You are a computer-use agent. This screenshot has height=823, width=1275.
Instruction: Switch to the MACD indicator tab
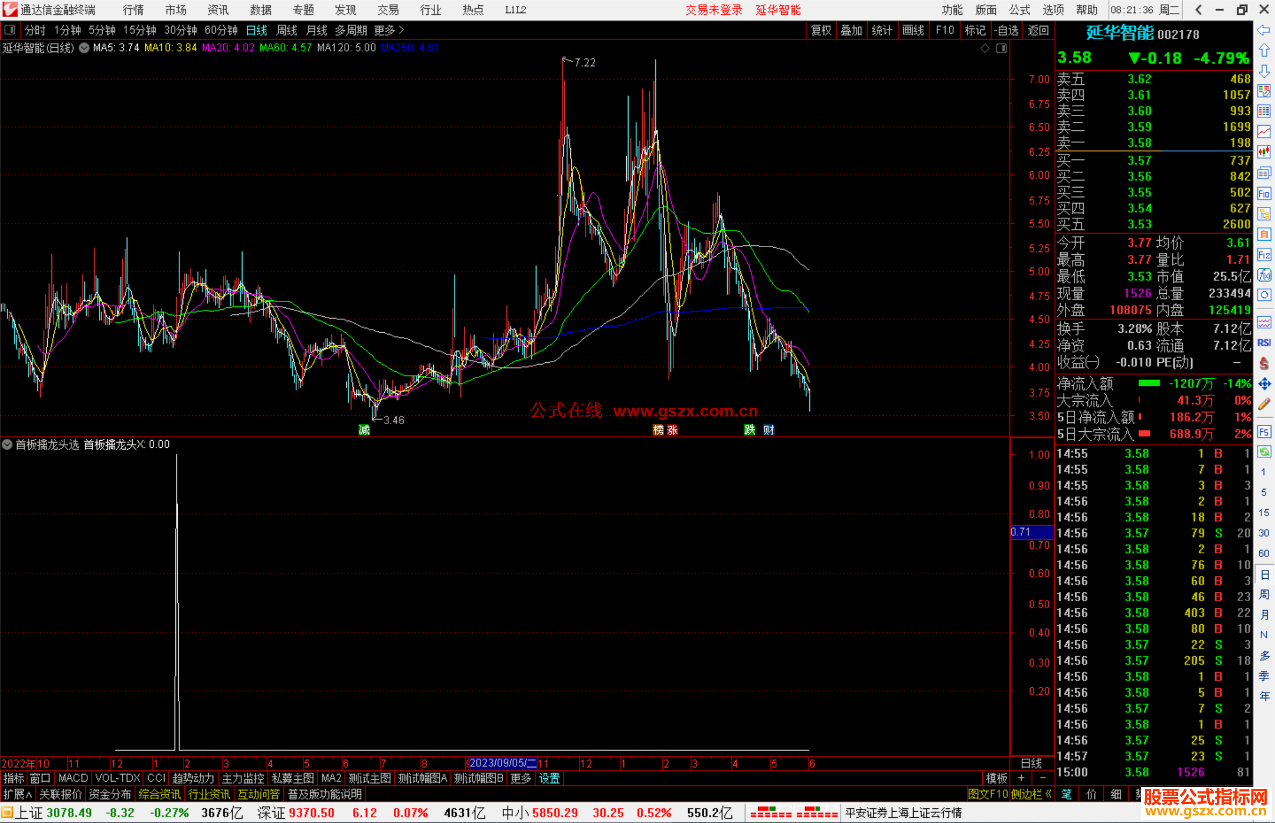click(73, 778)
